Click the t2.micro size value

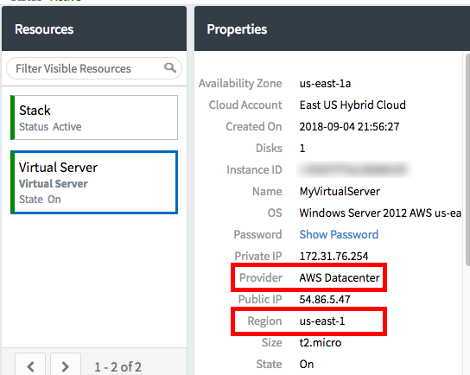pos(321,342)
